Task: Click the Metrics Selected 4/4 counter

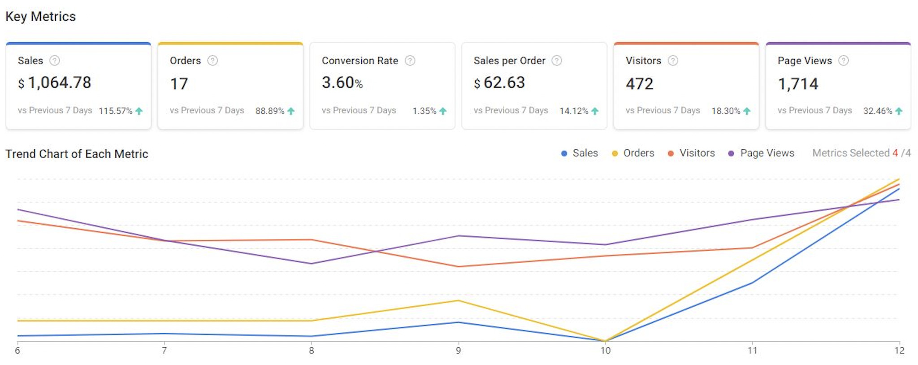Action: coord(861,153)
